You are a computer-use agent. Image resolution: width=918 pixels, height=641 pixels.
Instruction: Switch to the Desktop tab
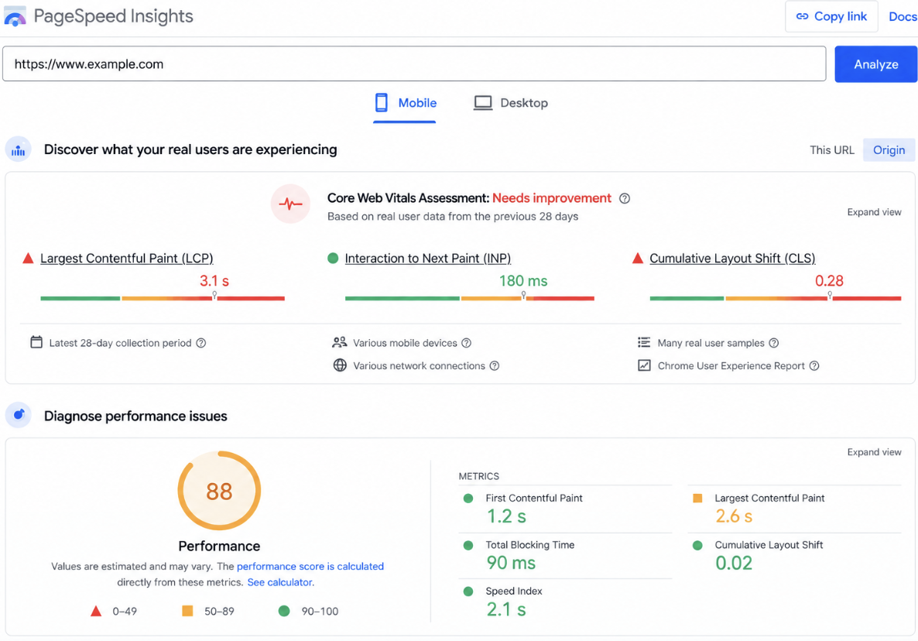pos(511,103)
